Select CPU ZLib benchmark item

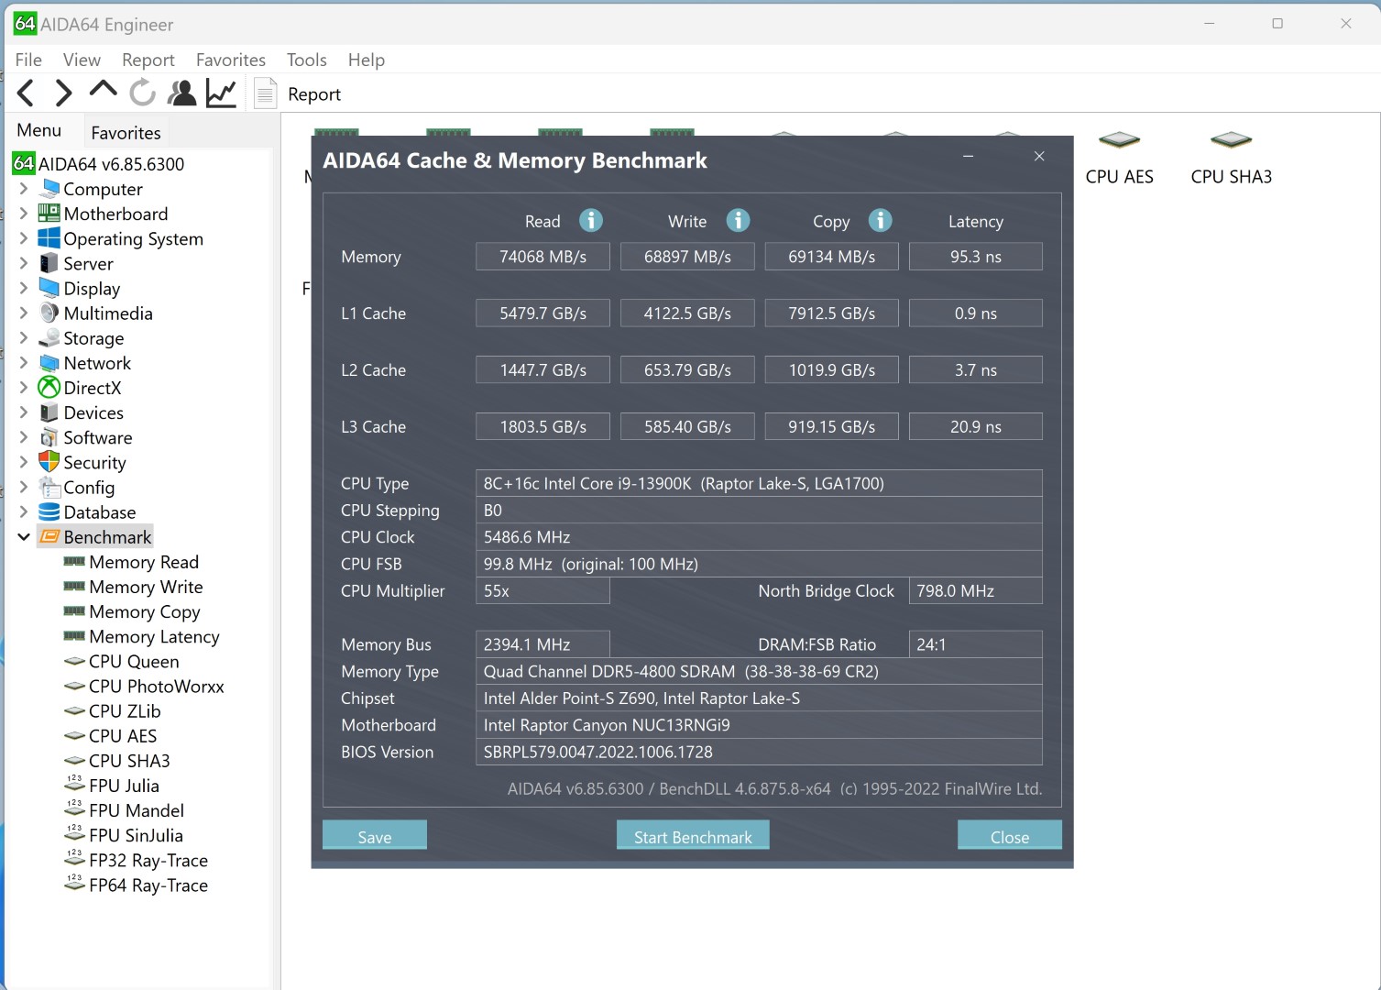[x=125, y=710]
